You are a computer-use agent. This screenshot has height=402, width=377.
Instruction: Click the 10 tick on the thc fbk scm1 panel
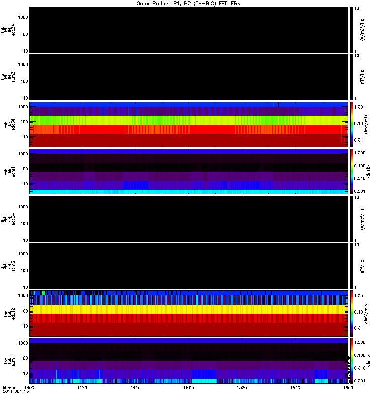(x=26, y=373)
